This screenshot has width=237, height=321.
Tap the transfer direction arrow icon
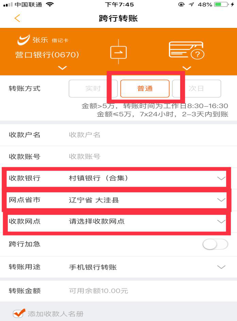(118, 52)
